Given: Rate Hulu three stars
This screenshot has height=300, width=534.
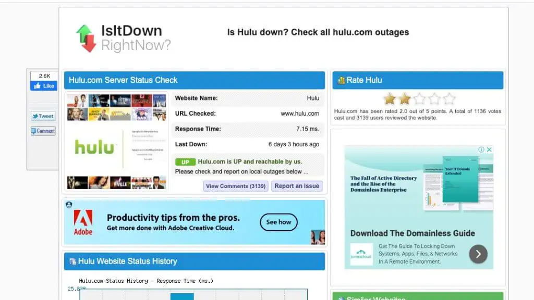Looking at the screenshot, I should pyautogui.click(x=419, y=98).
